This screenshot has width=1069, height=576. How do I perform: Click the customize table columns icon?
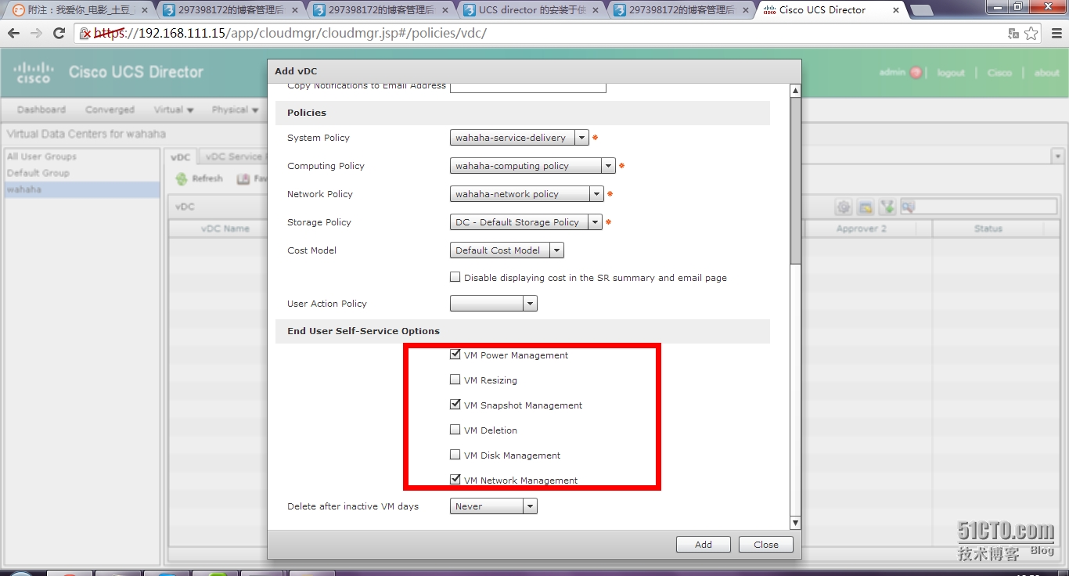click(x=866, y=207)
